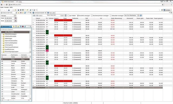The image size is (173, 104).
Task: Click the yellow right arrow in Datum/Zeit toolbar
Action: click(23, 13)
